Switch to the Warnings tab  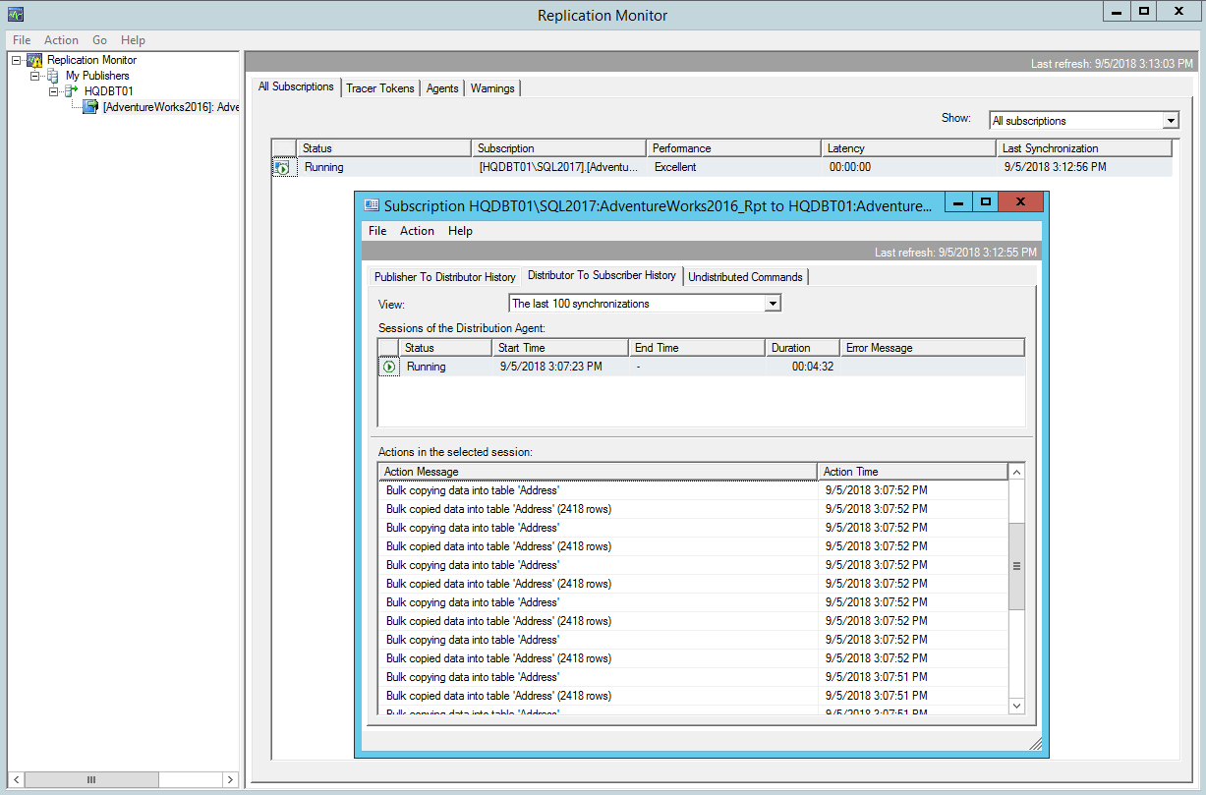click(491, 86)
